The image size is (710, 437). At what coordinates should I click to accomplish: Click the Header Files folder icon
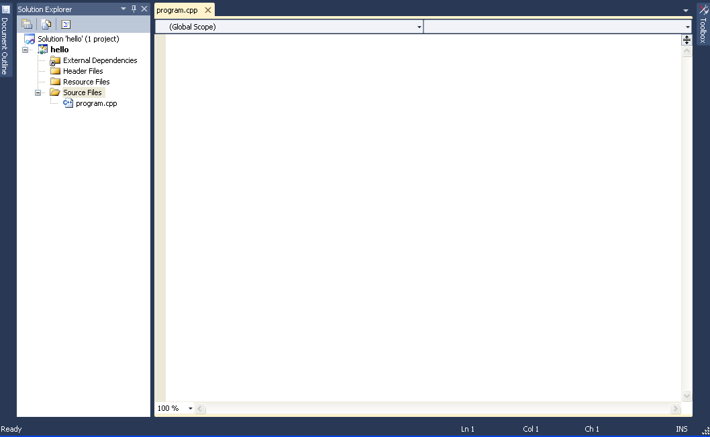click(x=55, y=71)
